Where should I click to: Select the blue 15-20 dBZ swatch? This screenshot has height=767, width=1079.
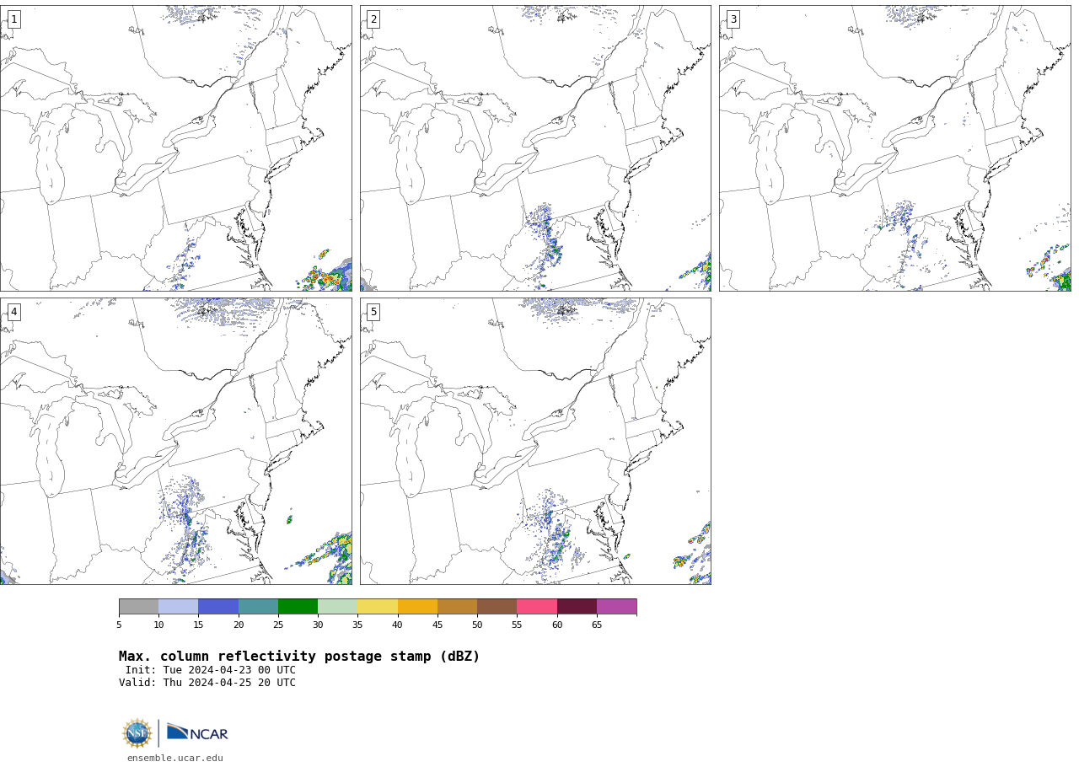[218, 607]
